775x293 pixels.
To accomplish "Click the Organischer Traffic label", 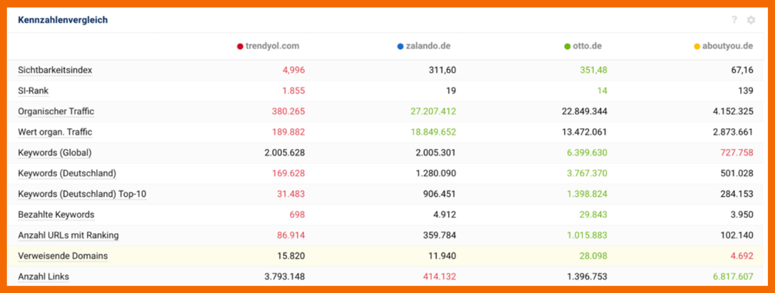I will pyautogui.click(x=56, y=111).
